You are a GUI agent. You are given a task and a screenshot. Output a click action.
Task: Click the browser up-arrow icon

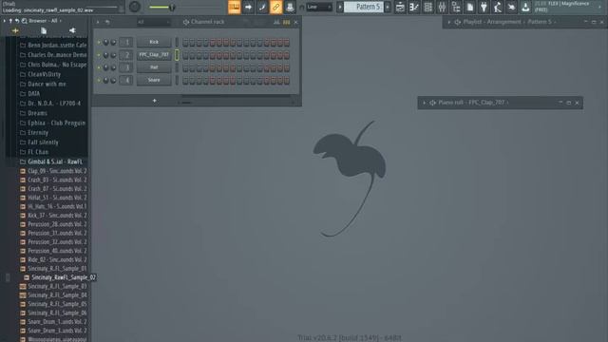[10, 21]
